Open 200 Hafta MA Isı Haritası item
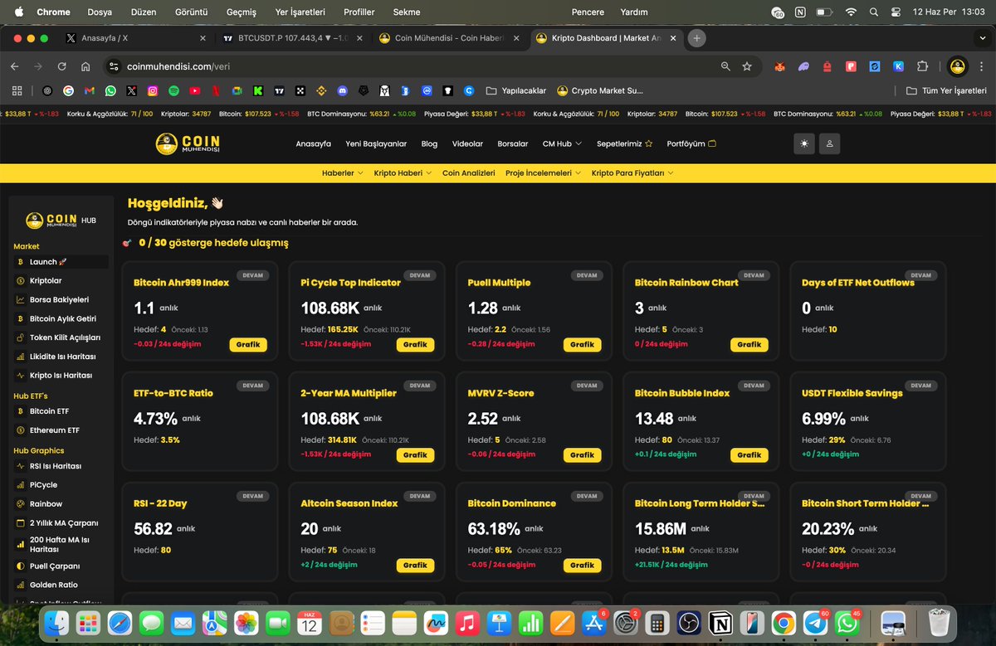 [x=61, y=545]
